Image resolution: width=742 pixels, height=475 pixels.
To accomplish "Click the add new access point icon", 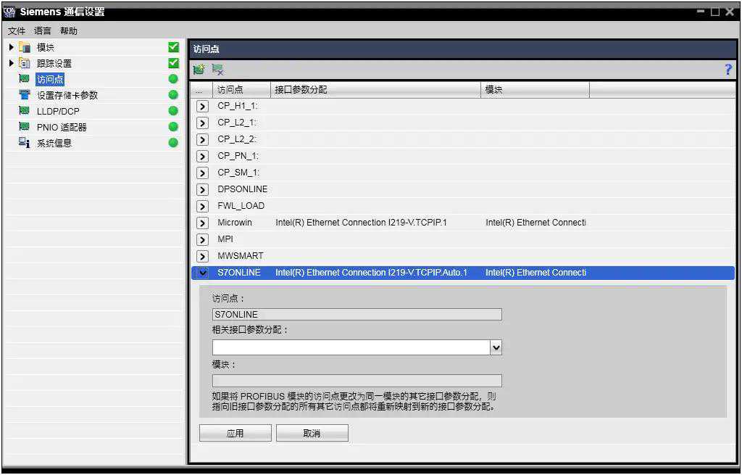I will pos(199,70).
